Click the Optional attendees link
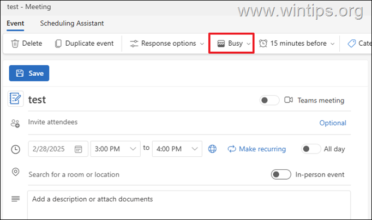372x220 pixels. (x=333, y=123)
